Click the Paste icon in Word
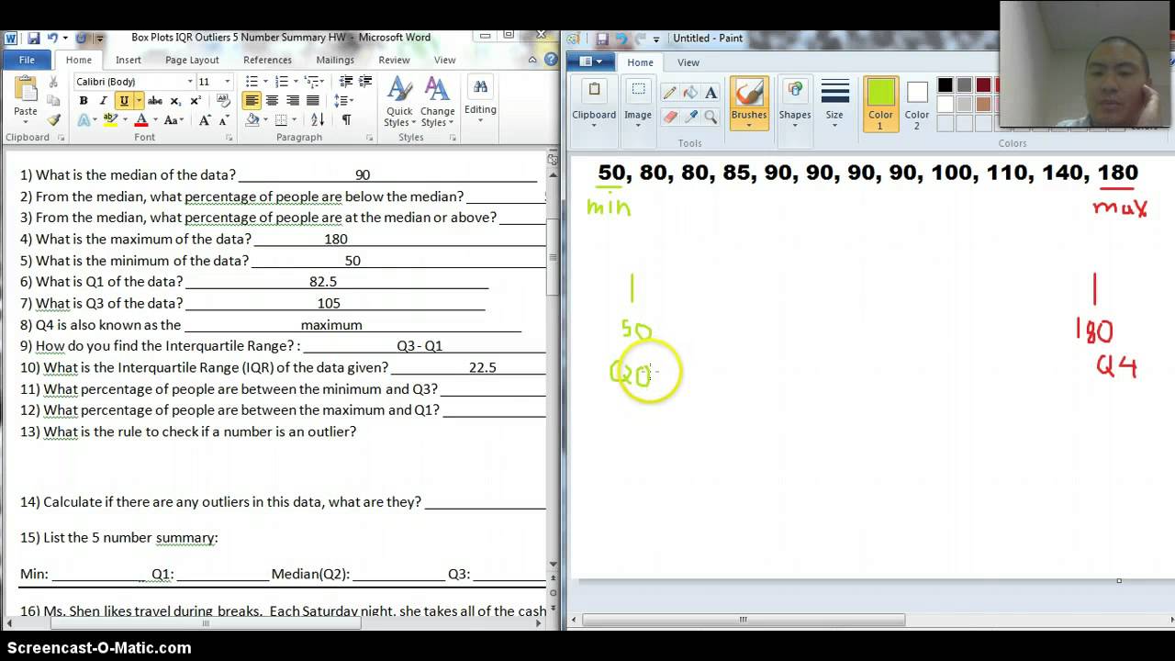The width and height of the screenshot is (1175, 661). point(26,95)
